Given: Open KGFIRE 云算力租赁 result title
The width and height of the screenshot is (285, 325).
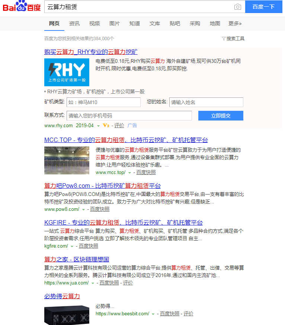Looking at the screenshot, I should pos(124,222).
